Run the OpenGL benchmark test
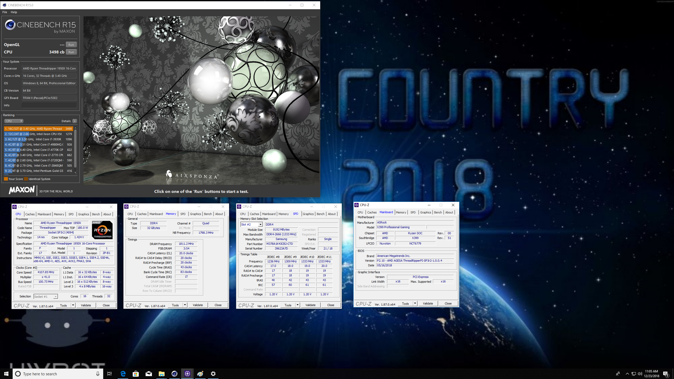The width and height of the screenshot is (674, 379). pyautogui.click(x=71, y=45)
